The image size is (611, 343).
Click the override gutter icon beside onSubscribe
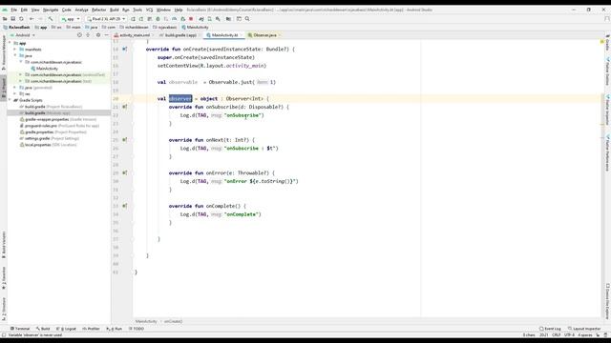pos(125,107)
